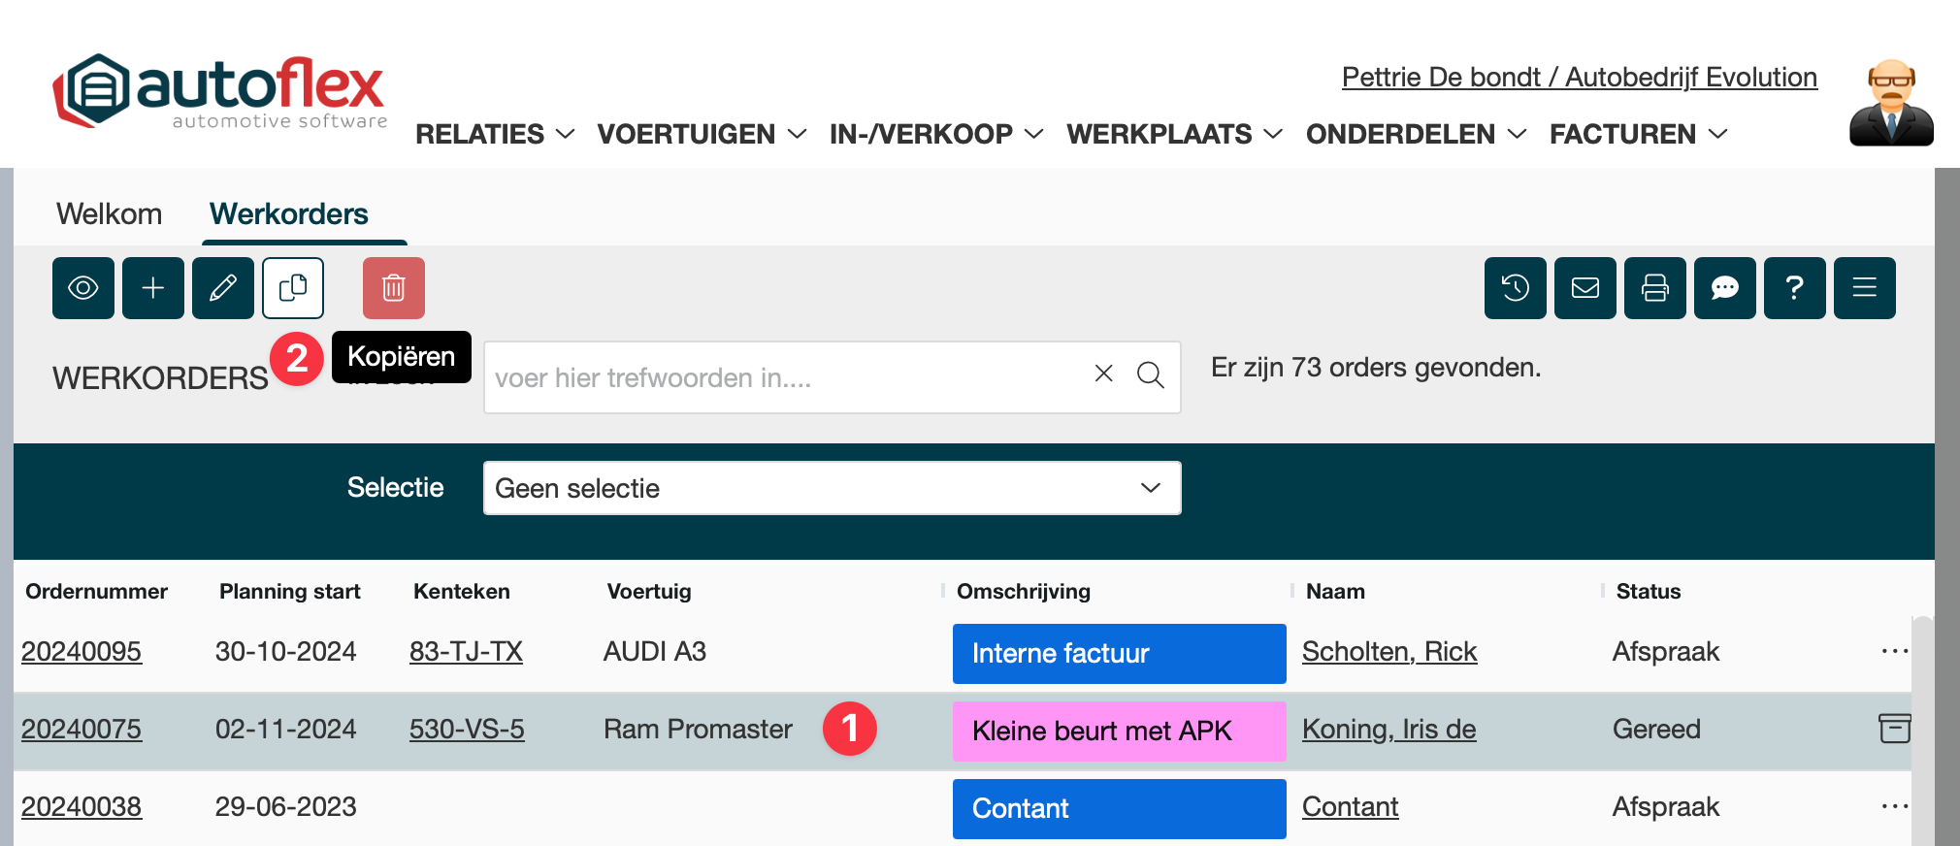The height and width of the screenshot is (846, 1960).
Task: Open help with question mark icon
Action: pyautogui.click(x=1795, y=288)
